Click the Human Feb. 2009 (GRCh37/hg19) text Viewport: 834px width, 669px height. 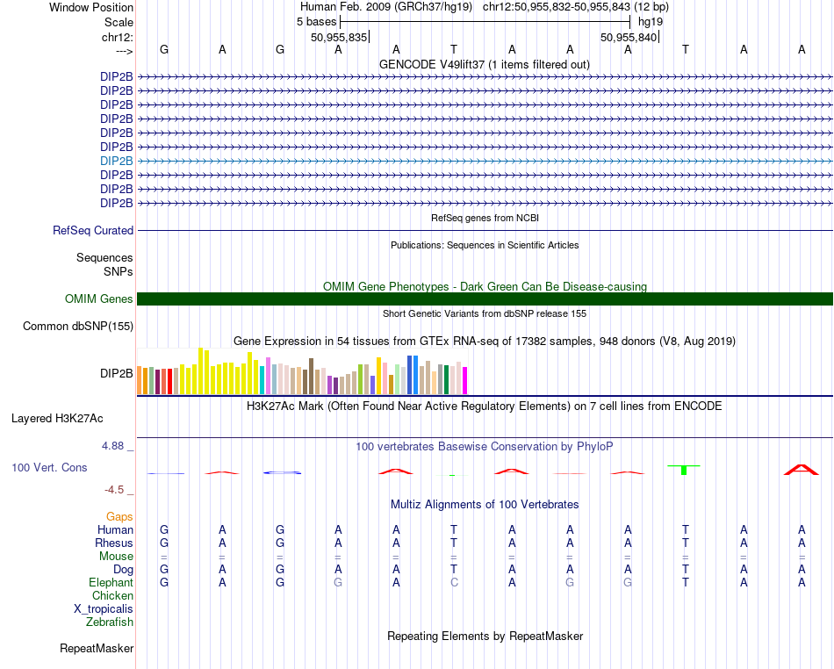click(386, 7)
